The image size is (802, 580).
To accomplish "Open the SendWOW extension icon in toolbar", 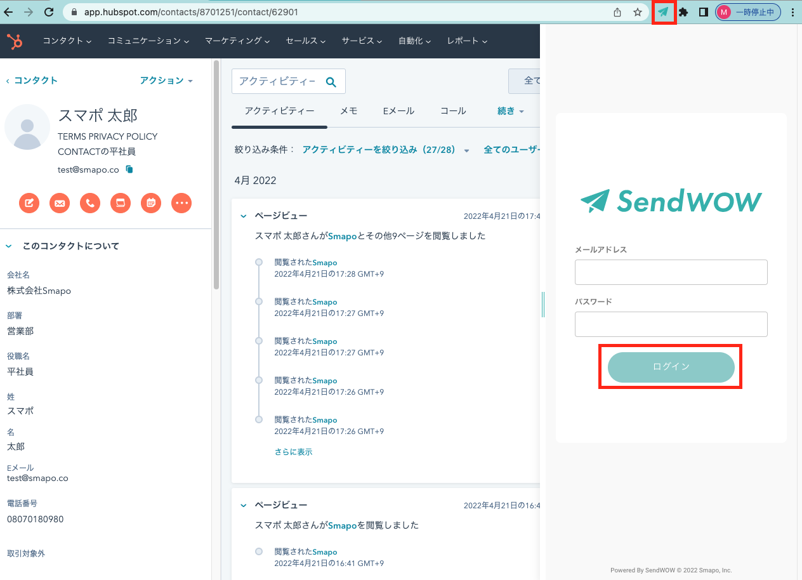I will [664, 12].
